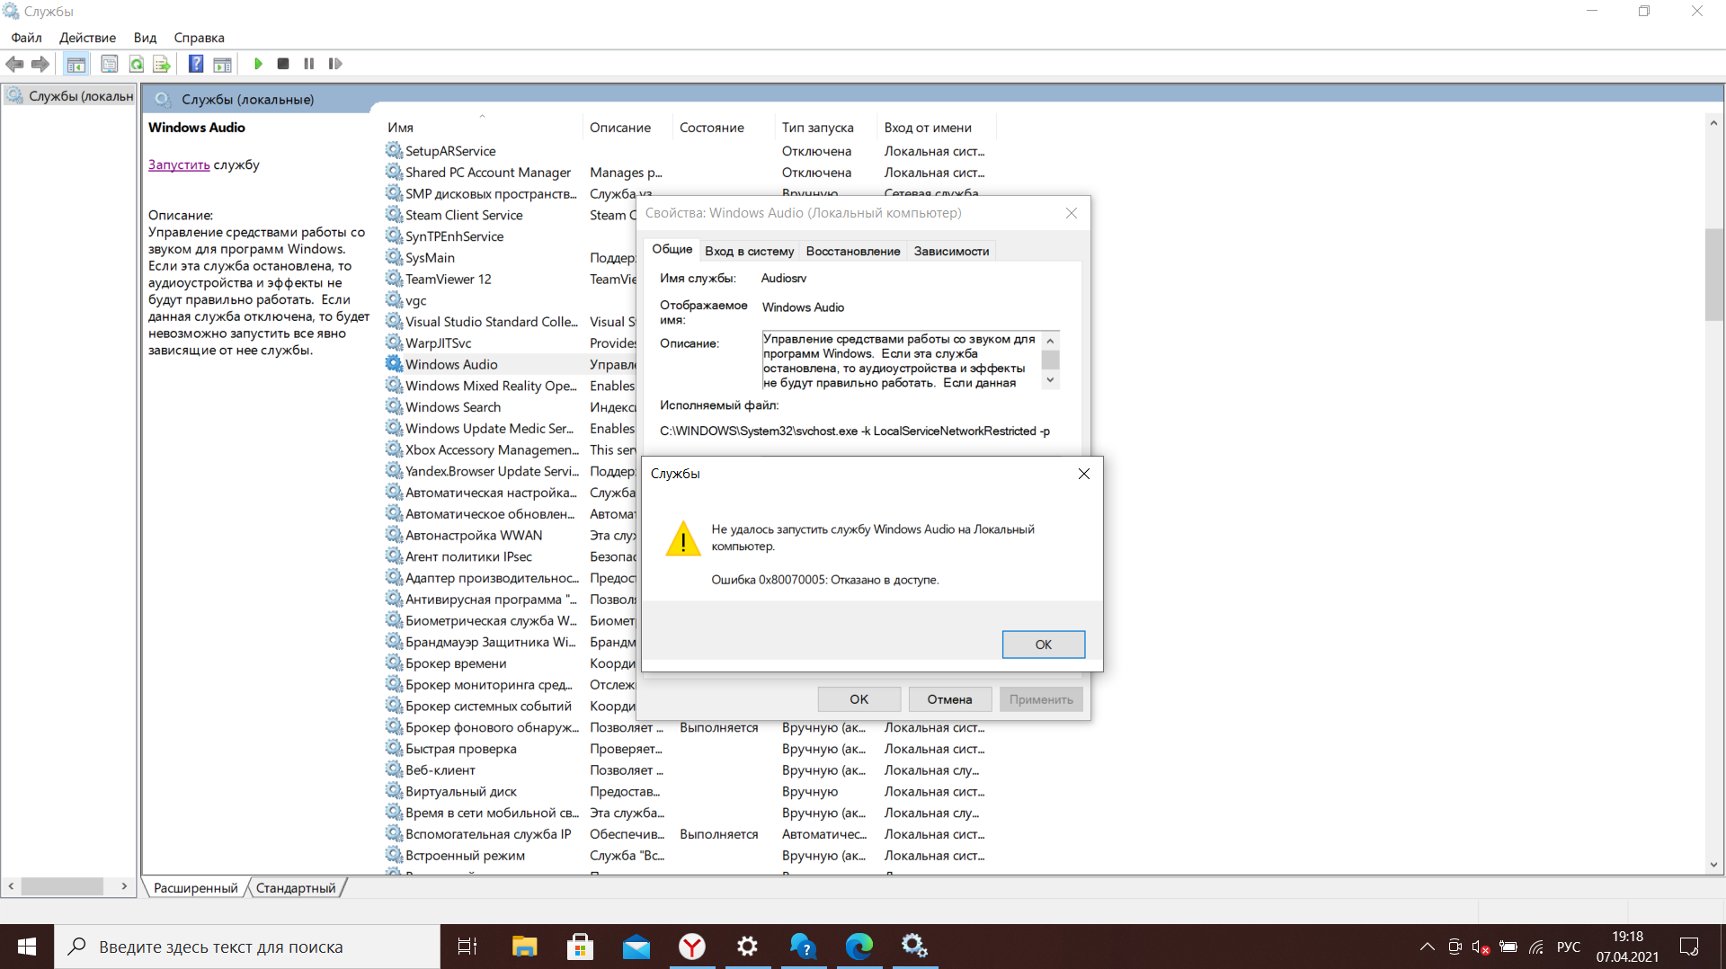Select Службы (локальные) in the console tree
The width and height of the screenshot is (1726, 969).
tap(72, 96)
